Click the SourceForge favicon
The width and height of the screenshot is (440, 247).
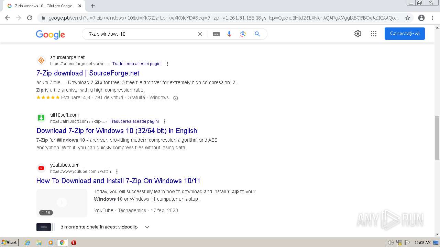click(x=41, y=60)
